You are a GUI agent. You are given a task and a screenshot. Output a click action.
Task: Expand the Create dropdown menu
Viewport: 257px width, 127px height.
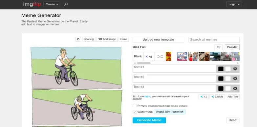(52, 4)
